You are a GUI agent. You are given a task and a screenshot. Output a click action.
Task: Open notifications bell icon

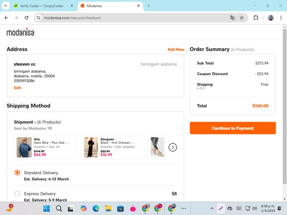pos(279,208)
